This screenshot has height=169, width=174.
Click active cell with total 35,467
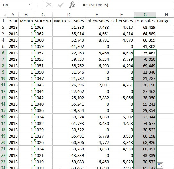(x=145, y=53)
